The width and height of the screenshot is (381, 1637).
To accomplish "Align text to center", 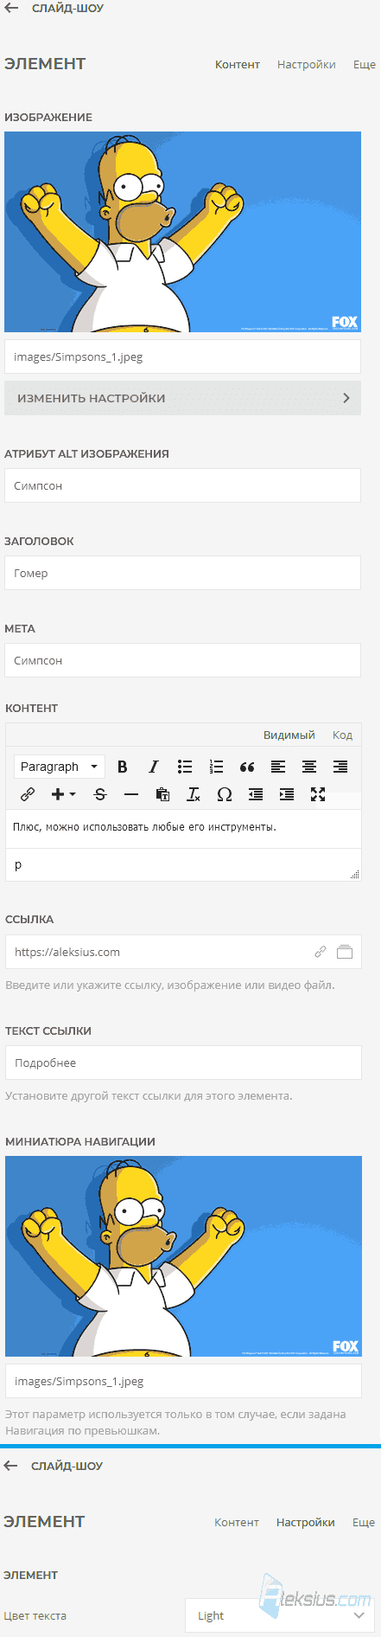I will click(309, 767).
